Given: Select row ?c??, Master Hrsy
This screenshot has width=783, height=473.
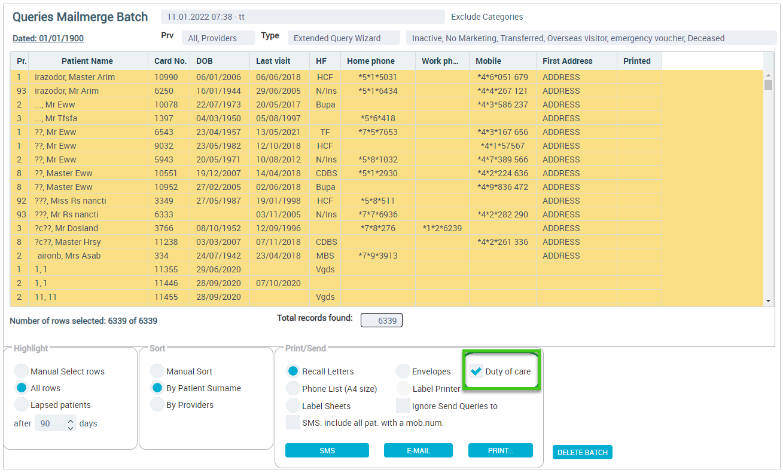Looking at the screenshot, I should (x=336, y=242).
